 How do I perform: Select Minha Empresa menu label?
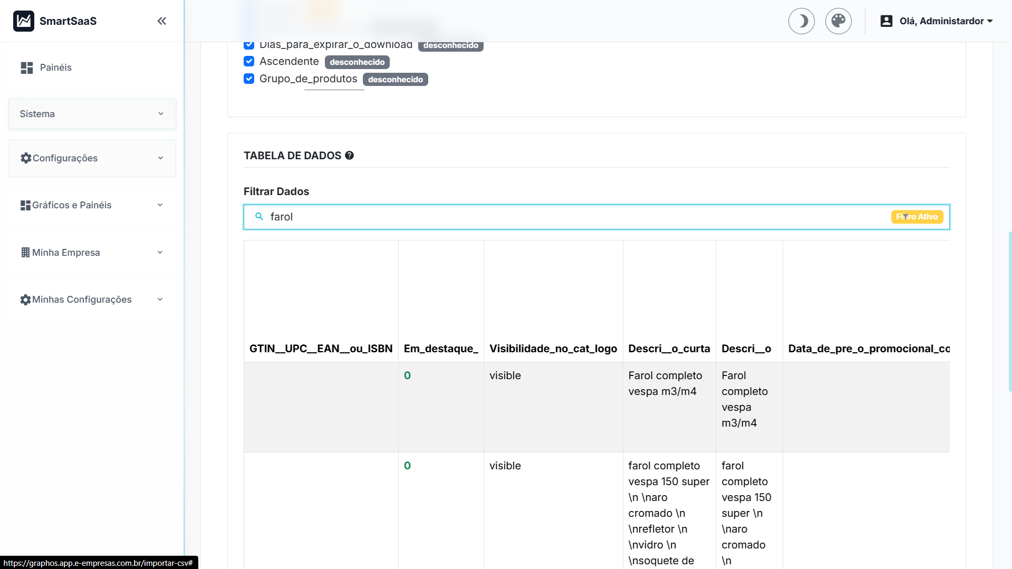point(66,253)
